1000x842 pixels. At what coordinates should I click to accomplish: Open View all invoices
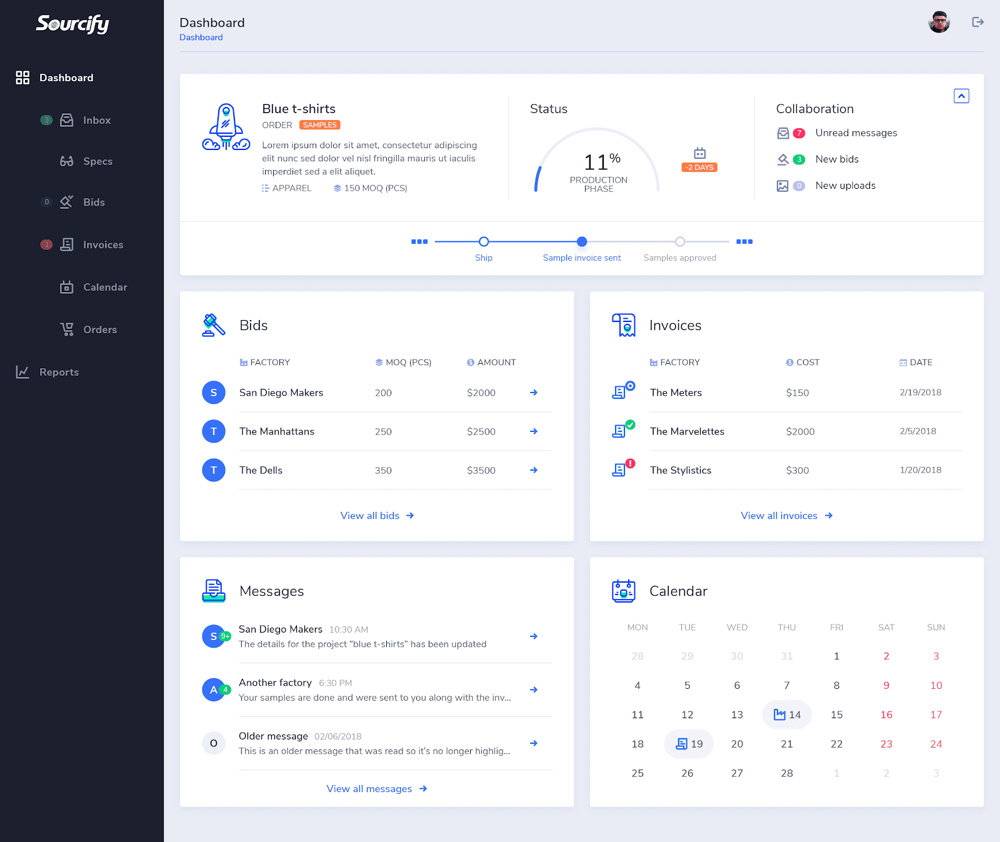786,515
